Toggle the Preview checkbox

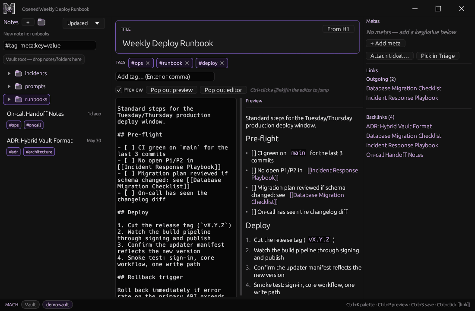point(119,90)
